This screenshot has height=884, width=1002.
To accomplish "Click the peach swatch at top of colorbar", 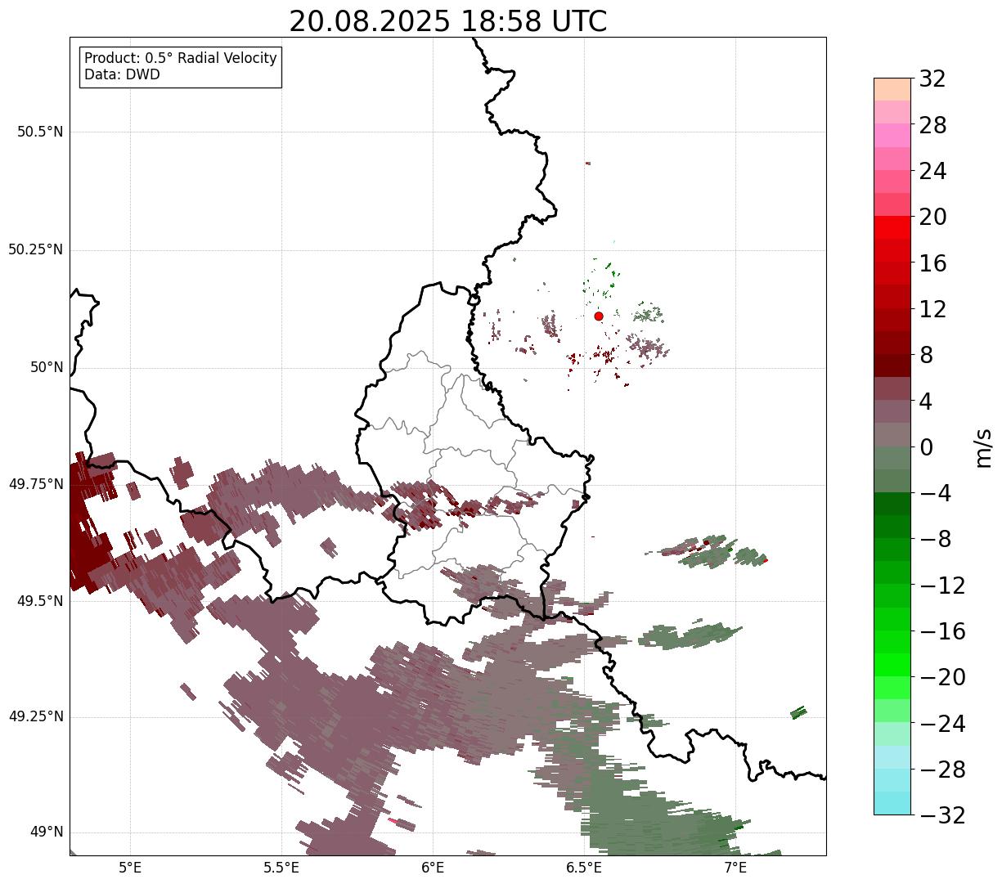I will coord(892,89).
